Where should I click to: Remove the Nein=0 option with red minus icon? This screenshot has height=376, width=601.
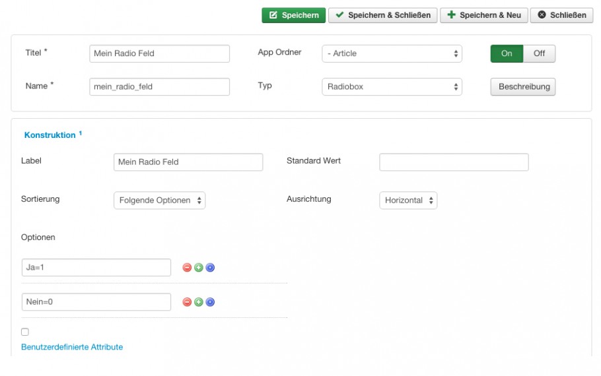pos(187,302)
